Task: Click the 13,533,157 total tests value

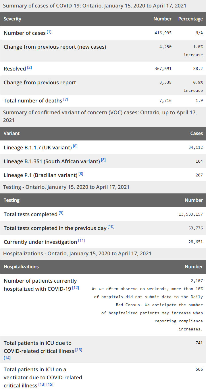Action: click(191, 214)
